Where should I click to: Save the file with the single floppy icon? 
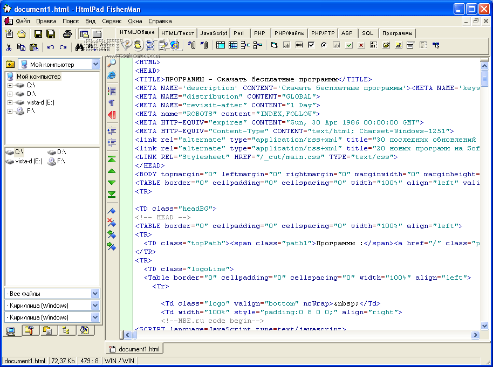pyautogui.click(x=38, y=33)
